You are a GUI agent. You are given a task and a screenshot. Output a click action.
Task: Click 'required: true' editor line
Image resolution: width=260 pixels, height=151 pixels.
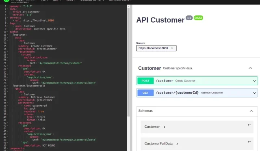(x=34, y=111)
